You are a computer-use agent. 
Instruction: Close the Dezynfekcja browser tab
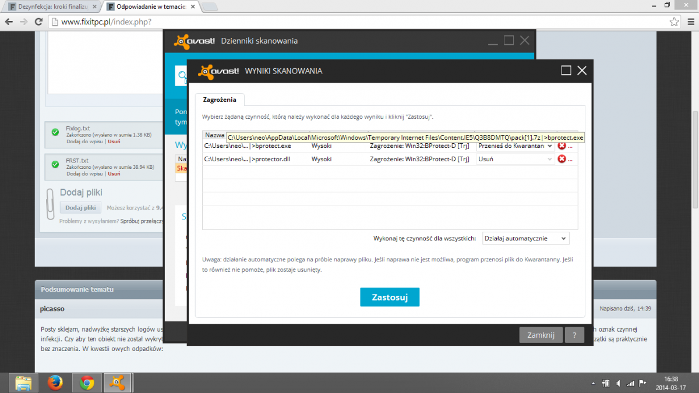[93, 7]
